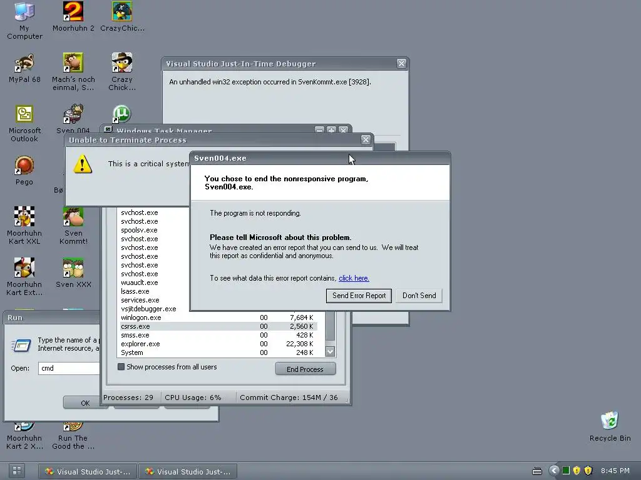Click the dark-outlined yellow shield tray icon
This screenshot has height=480, width=641.
coord(588,471)
